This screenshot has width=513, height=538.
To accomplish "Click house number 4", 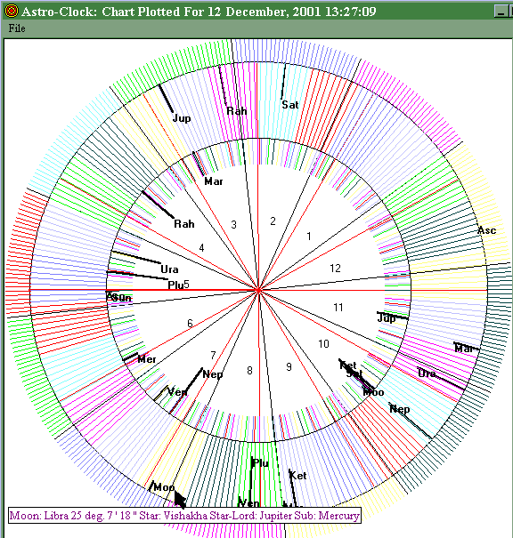I will [x=201, y=248].
